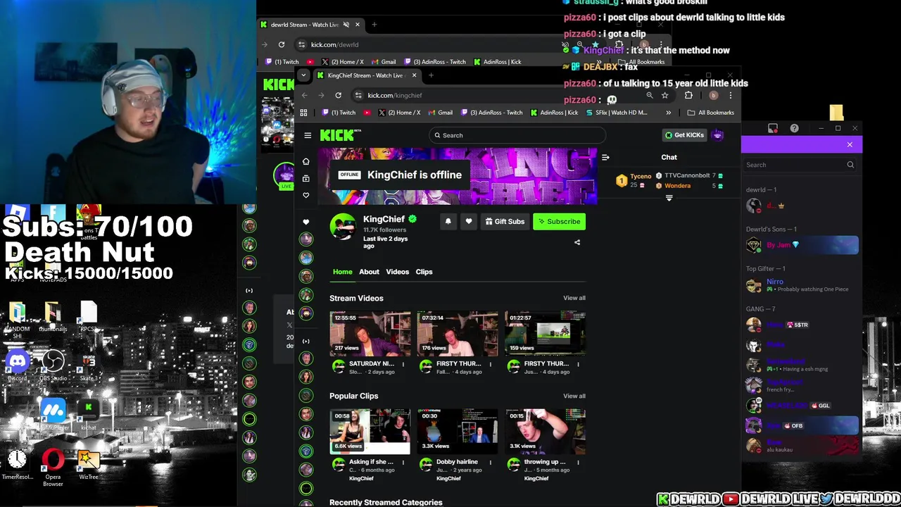The width and height of the screenshot is (901, 507).
Task: Open the All Bookmarks folder in front window
Action: (x=710, y=113)
